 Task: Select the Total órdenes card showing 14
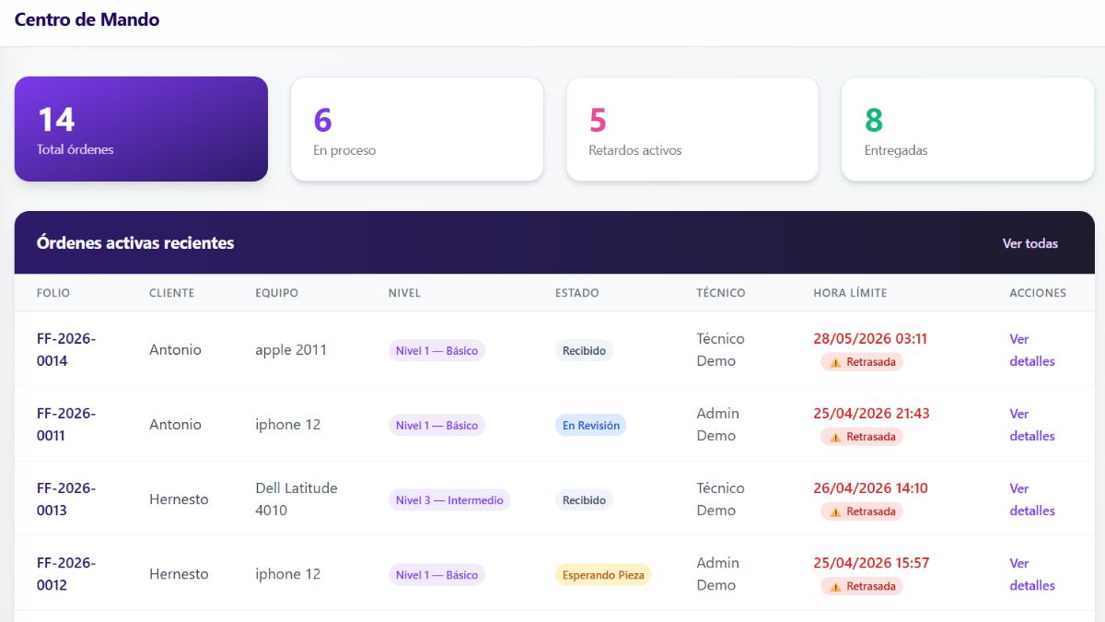pyautogui.click(x=141, y=129)
